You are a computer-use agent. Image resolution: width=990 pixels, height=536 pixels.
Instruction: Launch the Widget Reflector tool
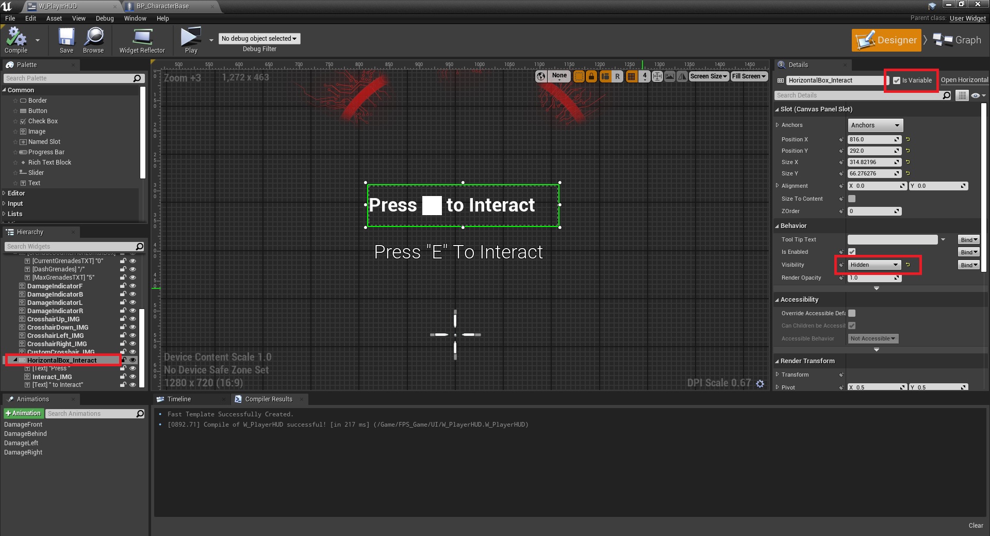click(142, 40)
